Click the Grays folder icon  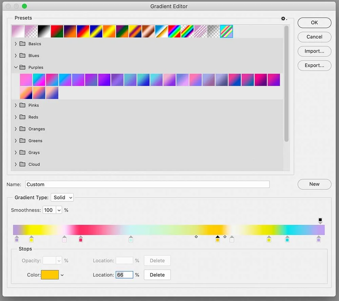tap(22, 153)
